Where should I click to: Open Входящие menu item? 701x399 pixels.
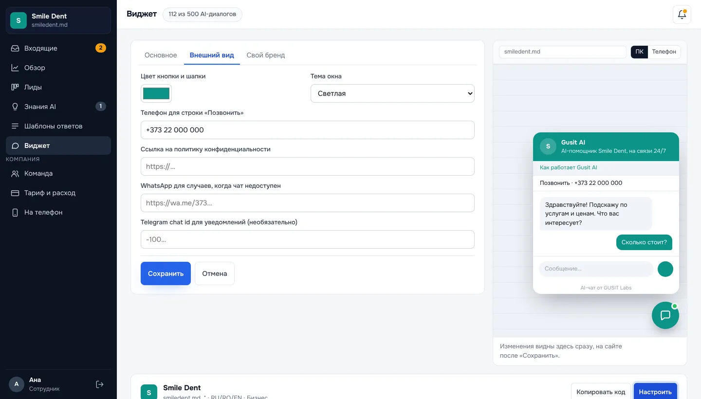(x=58, y=48)
